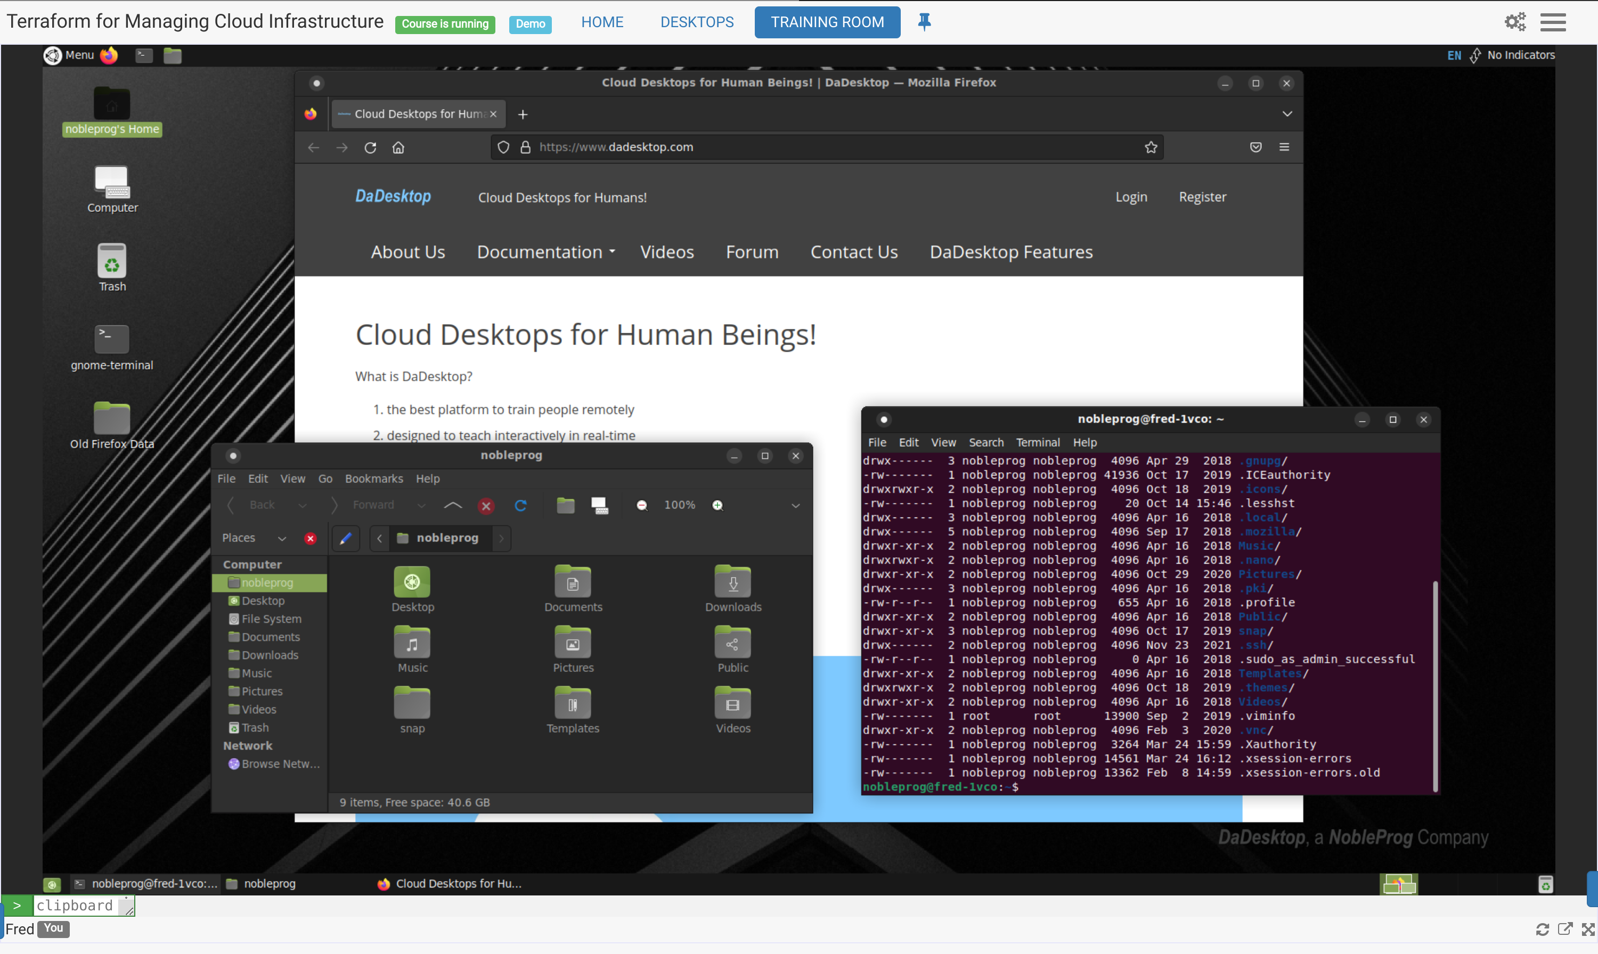This screenshot has height=954, width=1598.
Task: Close the Places sidebar with red X
Action: coord(311,538)
